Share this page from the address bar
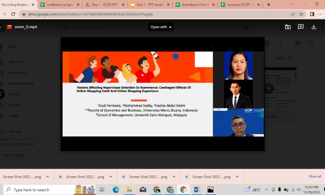The width and height of the screenshot is (325, 195). tap(293, 14)
